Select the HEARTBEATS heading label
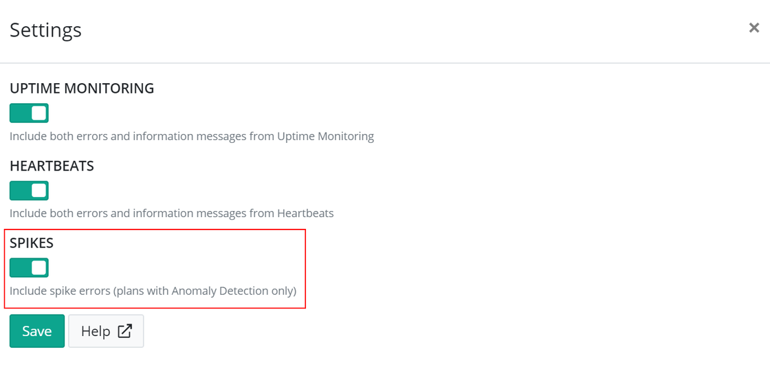 52,166
